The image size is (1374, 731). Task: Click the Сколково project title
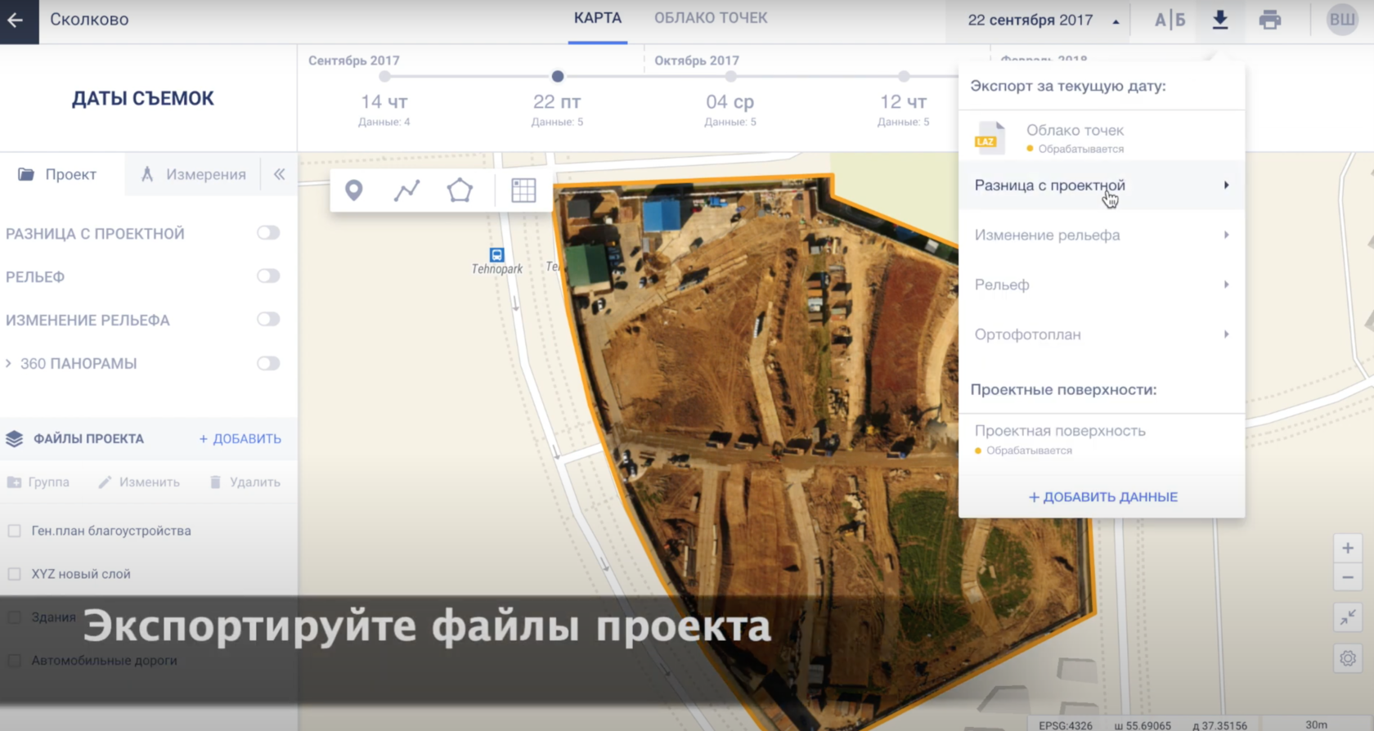(x=89, y=20)
